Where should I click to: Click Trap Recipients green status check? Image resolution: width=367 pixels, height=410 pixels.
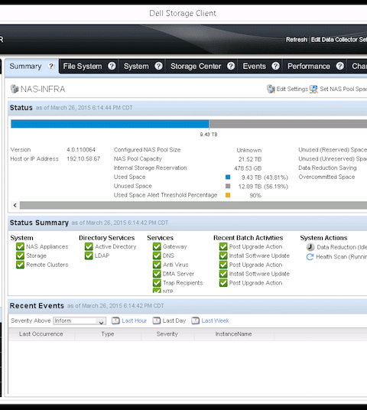tap(157, 283)
